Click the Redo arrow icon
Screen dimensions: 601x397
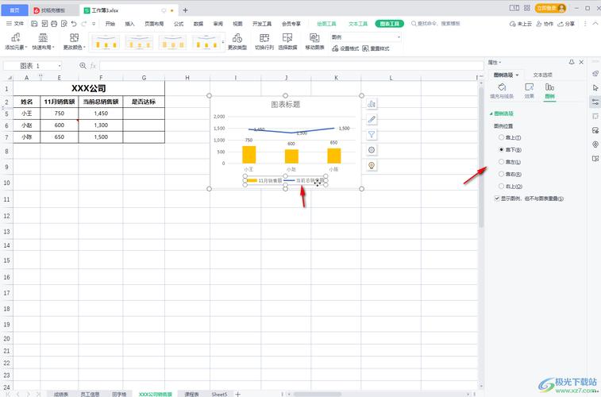pos(84,24)
